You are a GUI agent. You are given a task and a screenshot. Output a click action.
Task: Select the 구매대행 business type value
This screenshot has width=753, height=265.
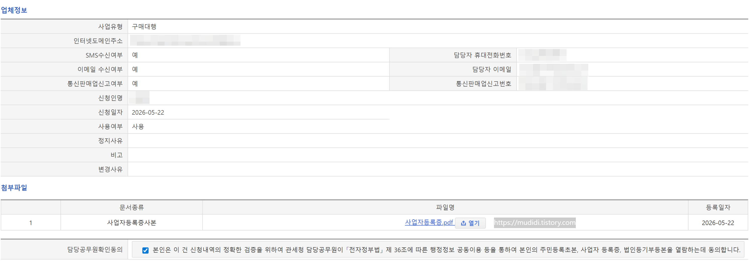144,27
